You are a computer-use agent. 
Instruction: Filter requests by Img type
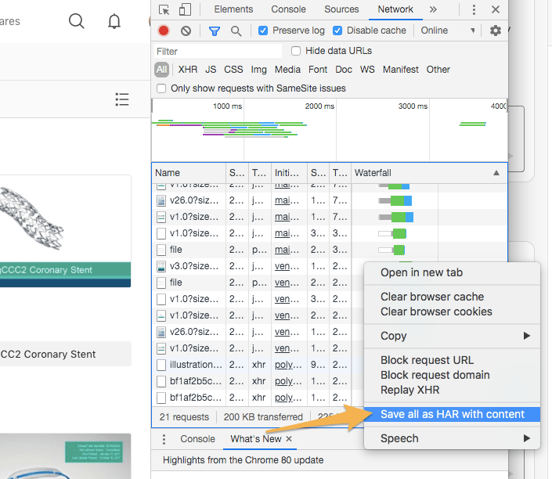258,70
